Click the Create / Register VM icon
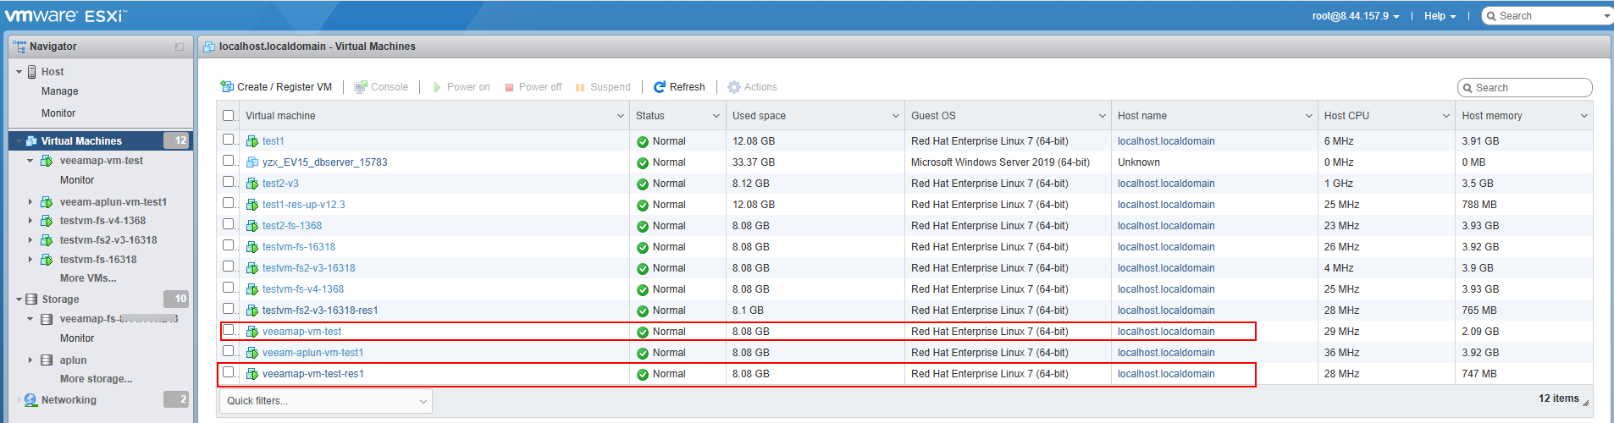 [227, 87]
